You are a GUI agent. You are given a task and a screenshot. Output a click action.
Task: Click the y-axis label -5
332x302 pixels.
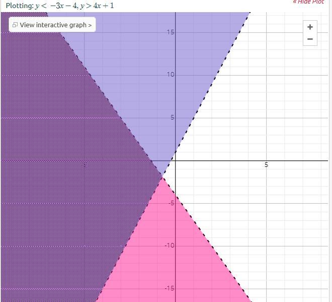[172, 203]
